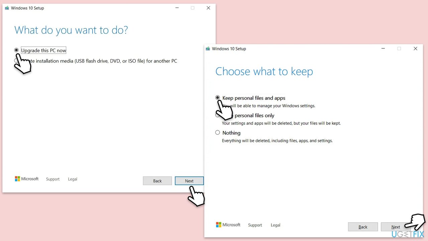Click Back in 'What do you want to do' window

tap(157, 181)
